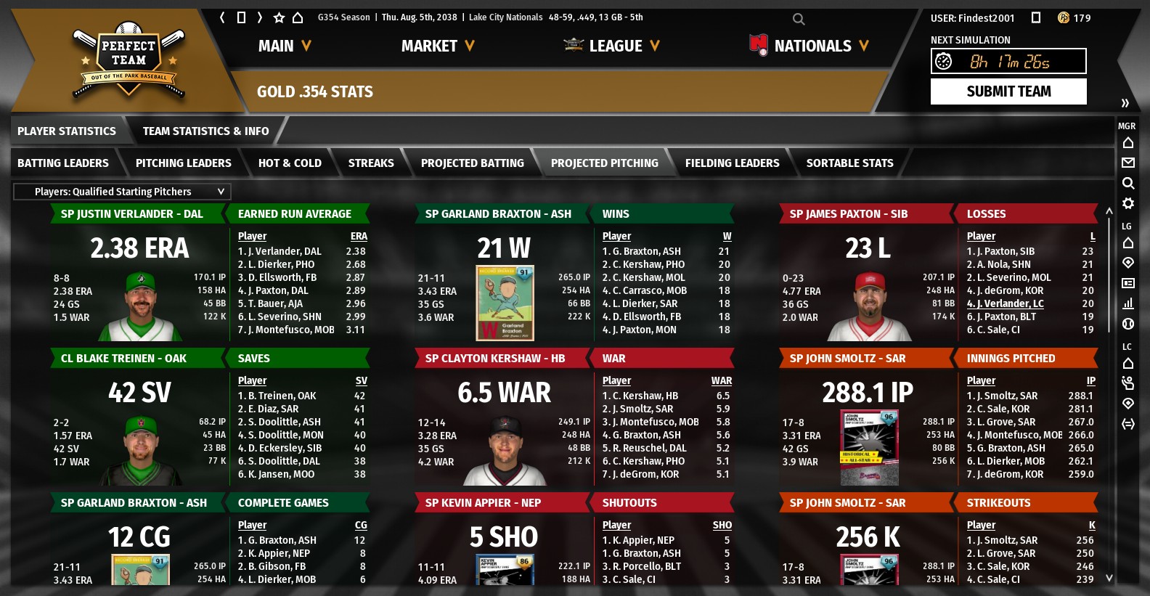
Task: Click the ERA column header link
Action: coord(359,236)
